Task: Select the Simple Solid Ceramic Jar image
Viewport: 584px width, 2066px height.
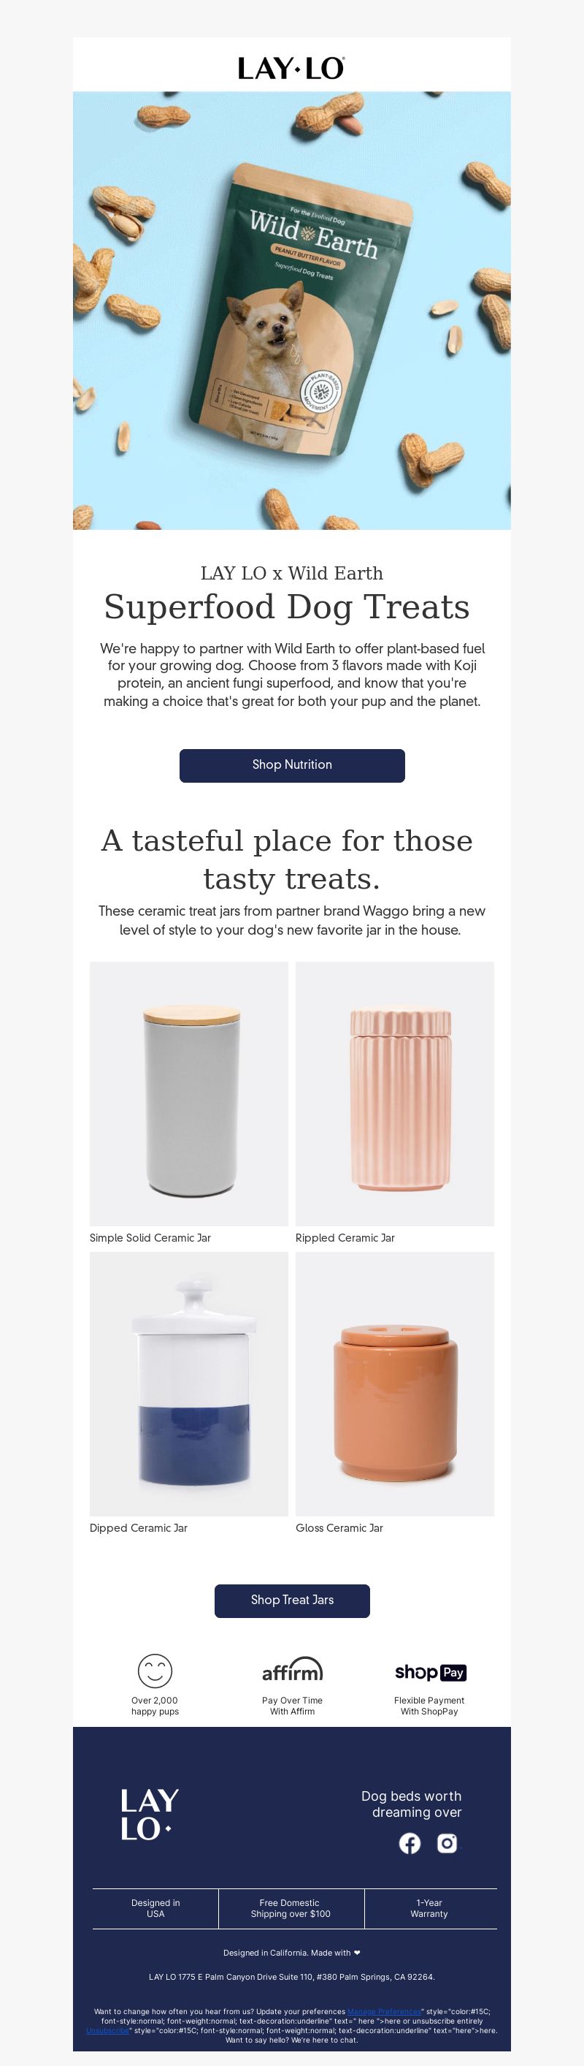Action: click(188, 1093)
